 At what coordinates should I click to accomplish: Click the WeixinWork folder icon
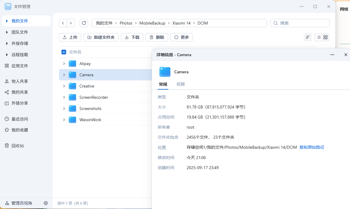[72, 120]
